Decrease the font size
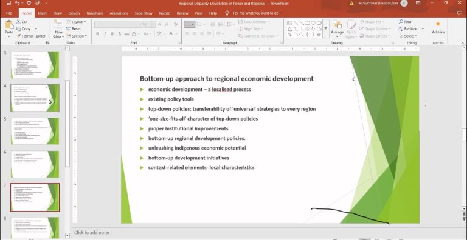 click(x=167, y=24)
